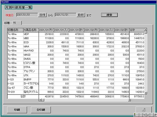Open date picker for start date 2001/01/01
The width and height of the screenshot is (157, 117).
(x=42, y=15)
